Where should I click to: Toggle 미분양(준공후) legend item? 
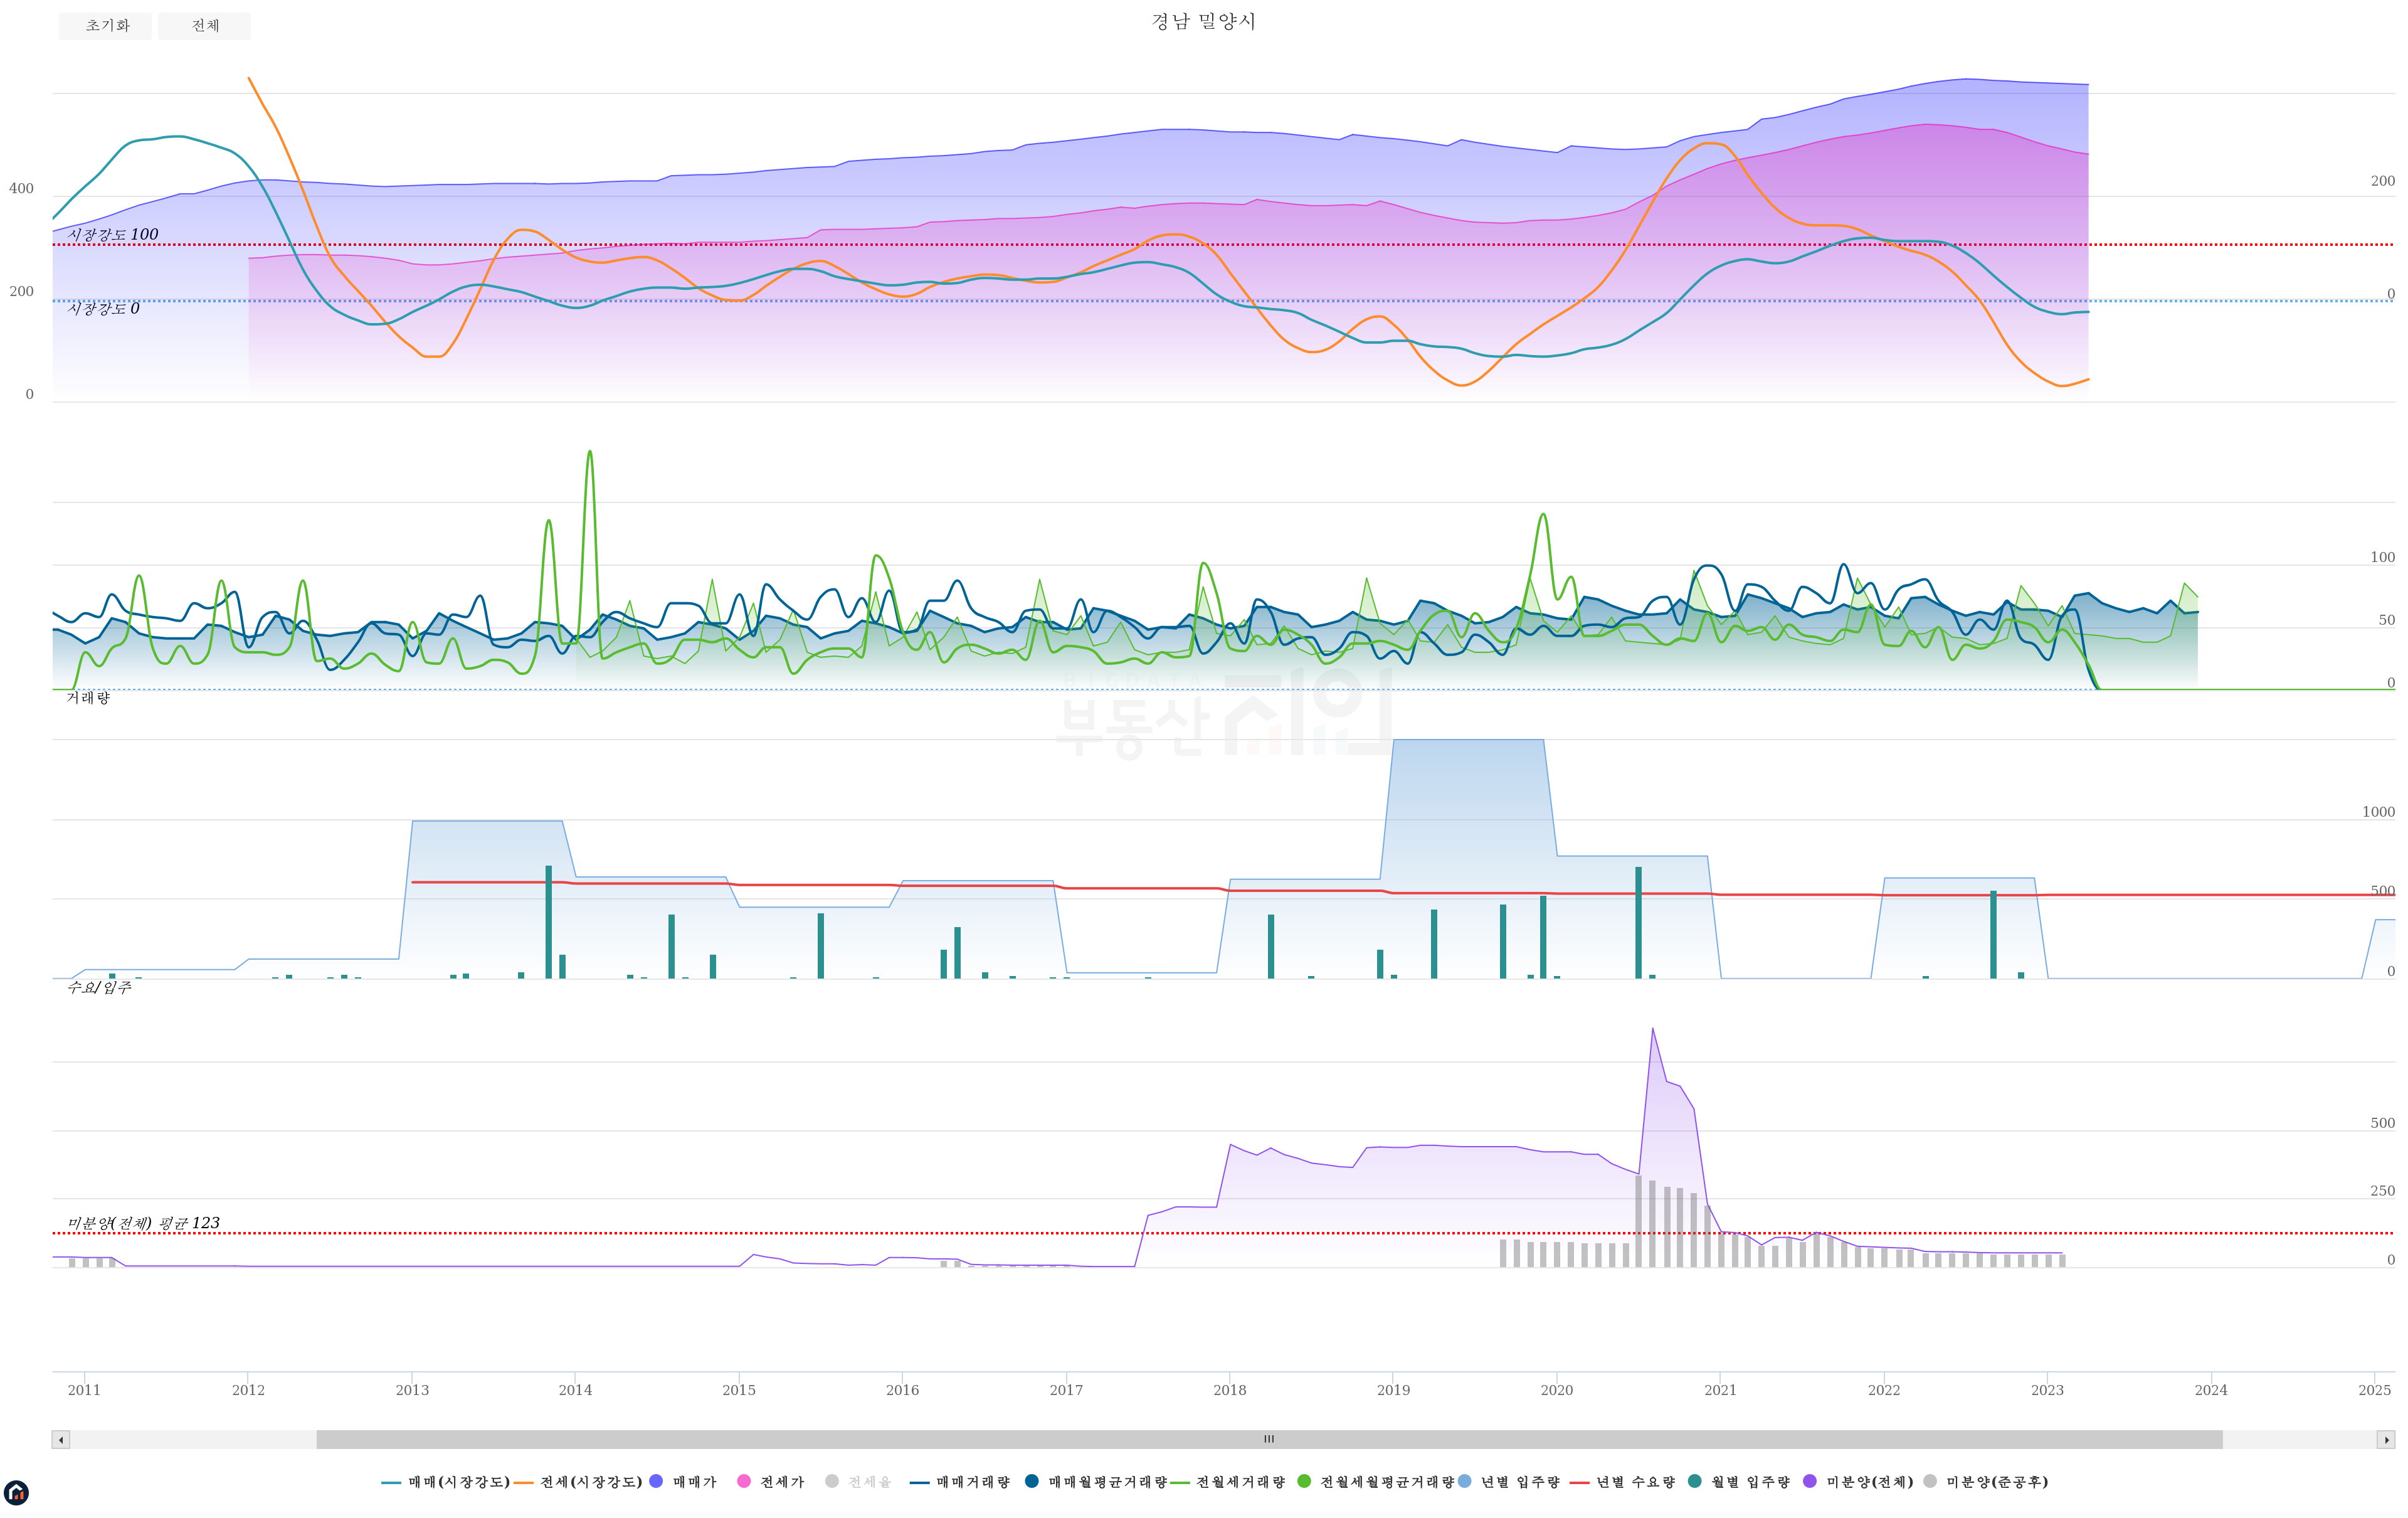(x=1996, y=1482)
